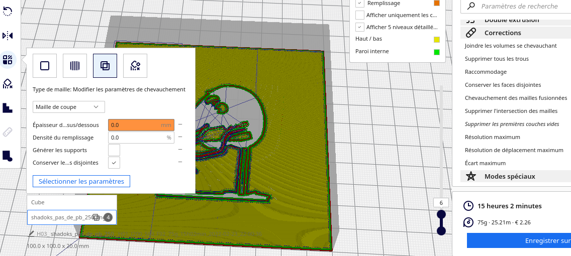Set mesh type to print as support
Image resolution: width=571 pixels, height=256 pixels.
pyautogui.click(x=75, y=66)
